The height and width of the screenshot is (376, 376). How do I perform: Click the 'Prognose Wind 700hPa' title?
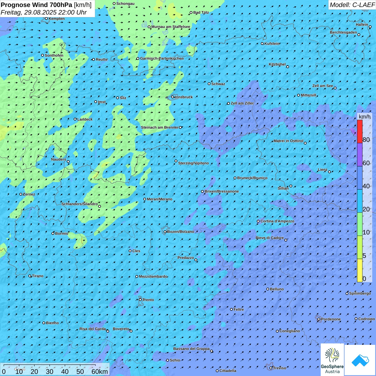pos(37,5)
